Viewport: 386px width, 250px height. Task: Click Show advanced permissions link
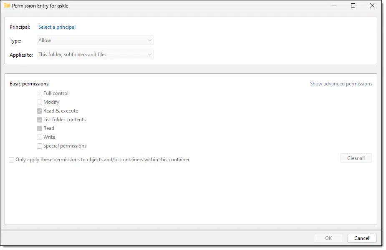point(341,84)
